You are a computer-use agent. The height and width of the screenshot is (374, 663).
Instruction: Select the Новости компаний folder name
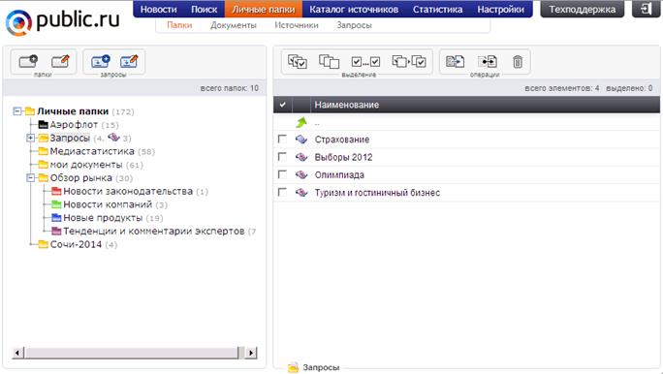coord(108,204)
